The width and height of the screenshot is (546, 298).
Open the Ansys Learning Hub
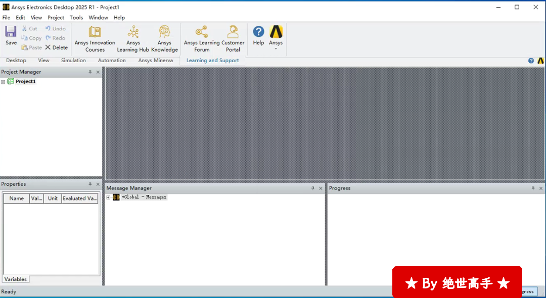click(133, 38)
